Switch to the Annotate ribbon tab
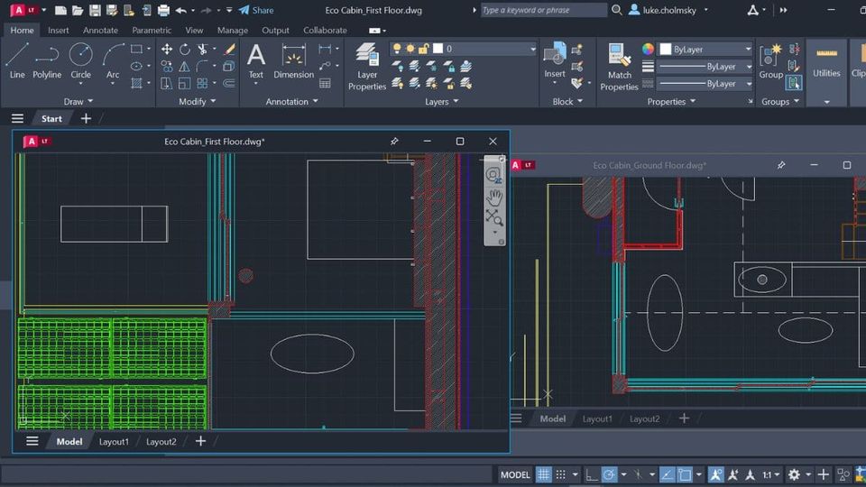Screen dimensions: 866x487 100,31
